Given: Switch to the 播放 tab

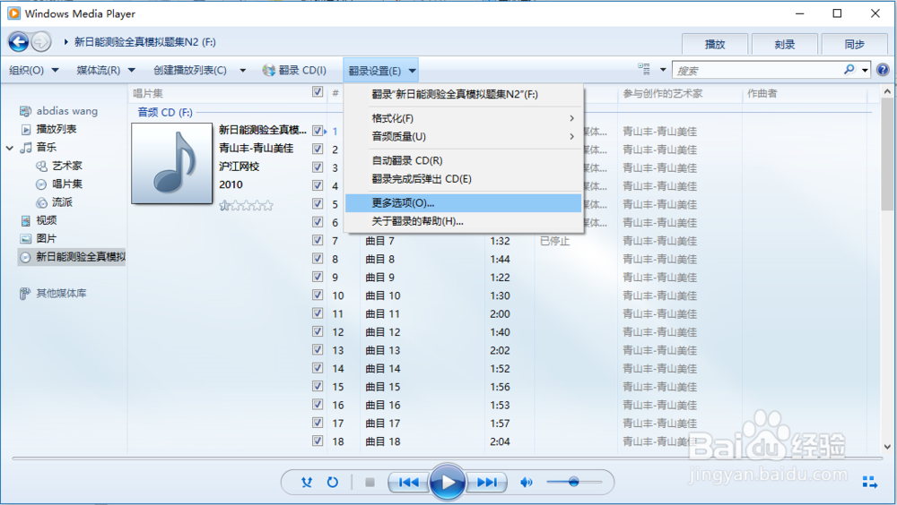Looking at the screenshot, I should [x=715, y=44].
